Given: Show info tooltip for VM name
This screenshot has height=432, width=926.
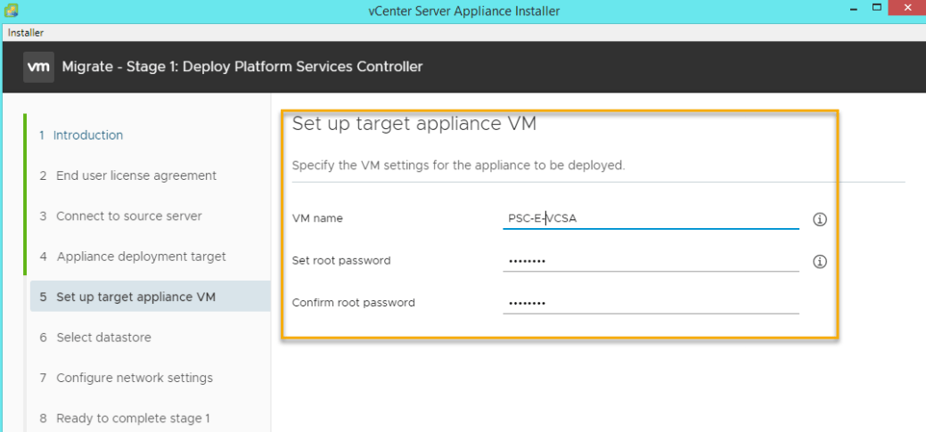Looking at the screenshot, I should coord(819,219).
